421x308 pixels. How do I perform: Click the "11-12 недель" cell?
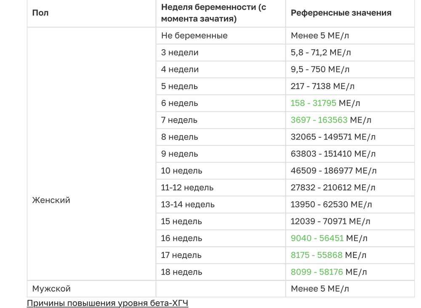point(187,187)
